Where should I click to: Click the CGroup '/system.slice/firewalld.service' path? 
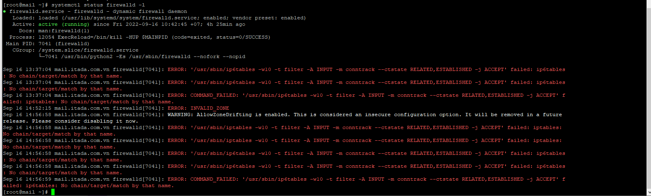[x=88, y=50]
